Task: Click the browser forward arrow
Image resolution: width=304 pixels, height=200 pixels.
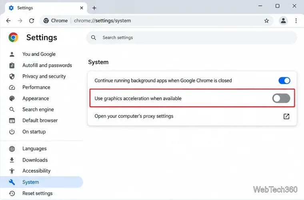Action: [x=20, y=20]
